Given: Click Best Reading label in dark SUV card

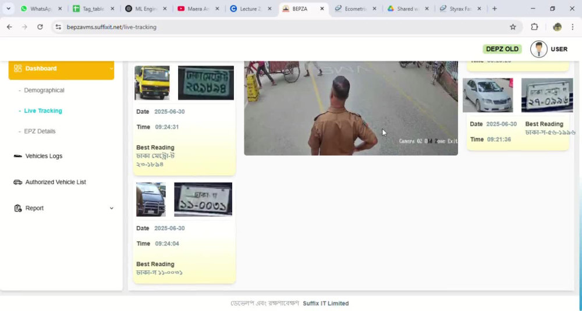Looking at the screenshot, I should coord(155,264).
